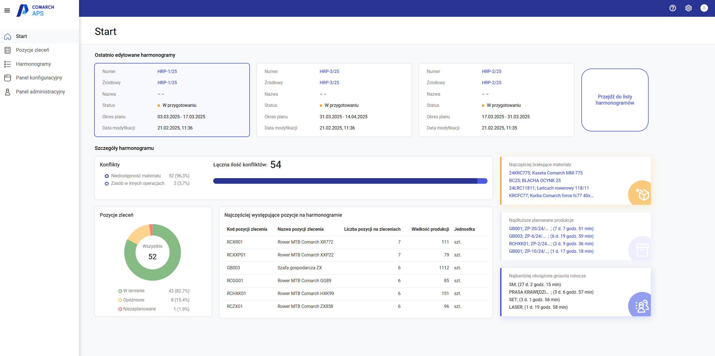The height and width of the screenshot is (356, 715).
Task: Open production GB001; ZP-10/24 link
Action: pyautogui.click(x=551, y=251)
